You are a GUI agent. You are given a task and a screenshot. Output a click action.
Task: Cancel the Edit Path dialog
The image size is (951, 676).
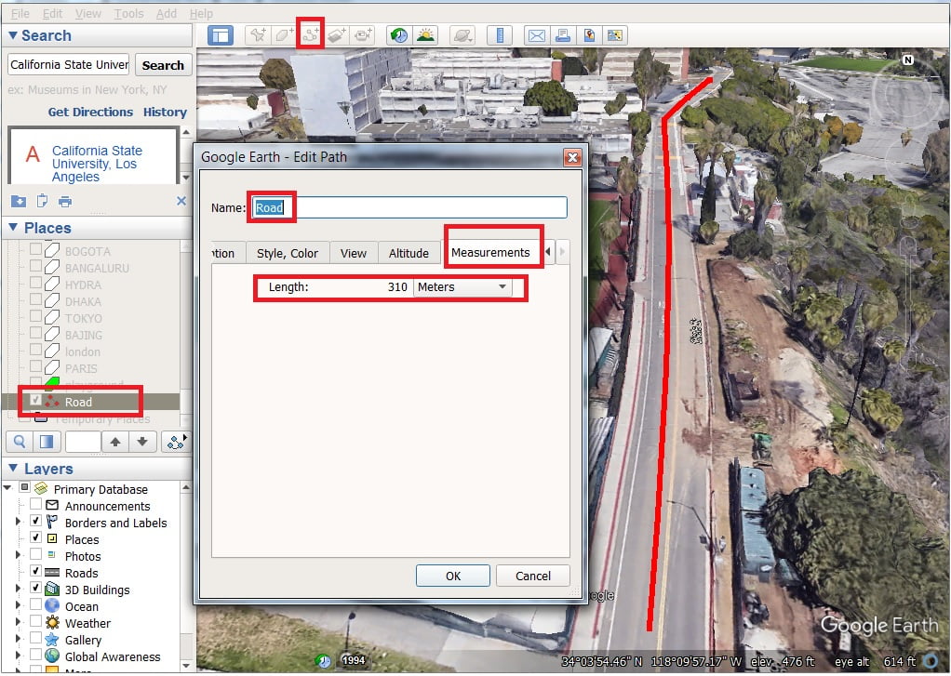pos(533,576)
